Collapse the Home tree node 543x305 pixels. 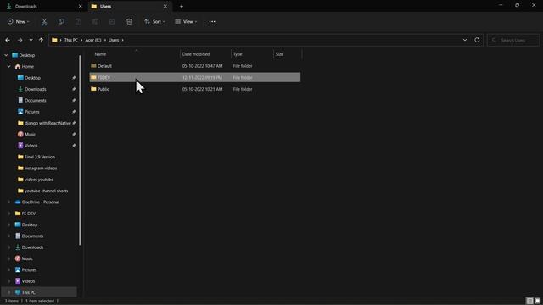(8, 66)
